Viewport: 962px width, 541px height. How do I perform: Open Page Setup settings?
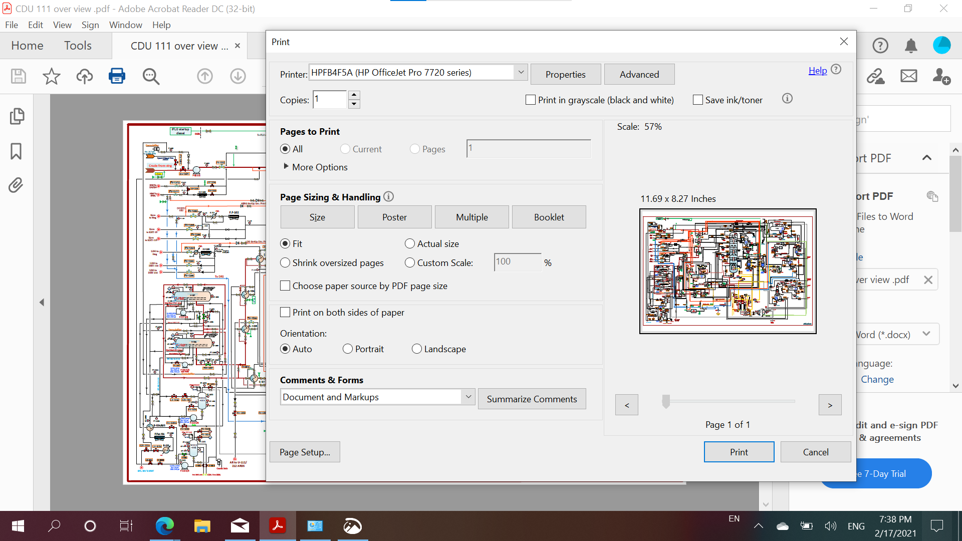[x=305, y=452]
